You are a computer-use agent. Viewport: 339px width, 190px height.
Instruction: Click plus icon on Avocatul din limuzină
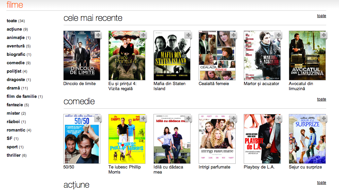(x=324, y=35)
